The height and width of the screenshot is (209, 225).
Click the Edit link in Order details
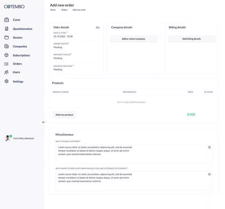pos(98,28)
